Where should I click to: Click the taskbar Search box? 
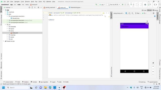click(x=18, y=87)
